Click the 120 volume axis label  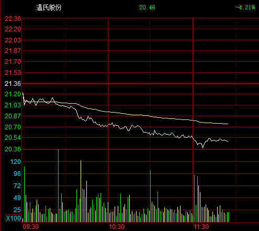pyautogui.click(x=16, y=162)
